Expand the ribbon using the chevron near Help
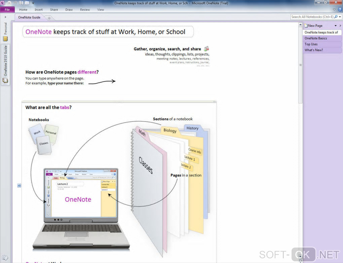343x263 pixels. [334, 10]
